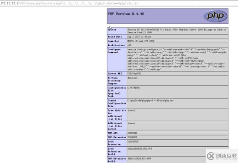Viewport: 238px width, 163px height.
Task: Click the 'Compiler' row label
Action: coord(113,41)
